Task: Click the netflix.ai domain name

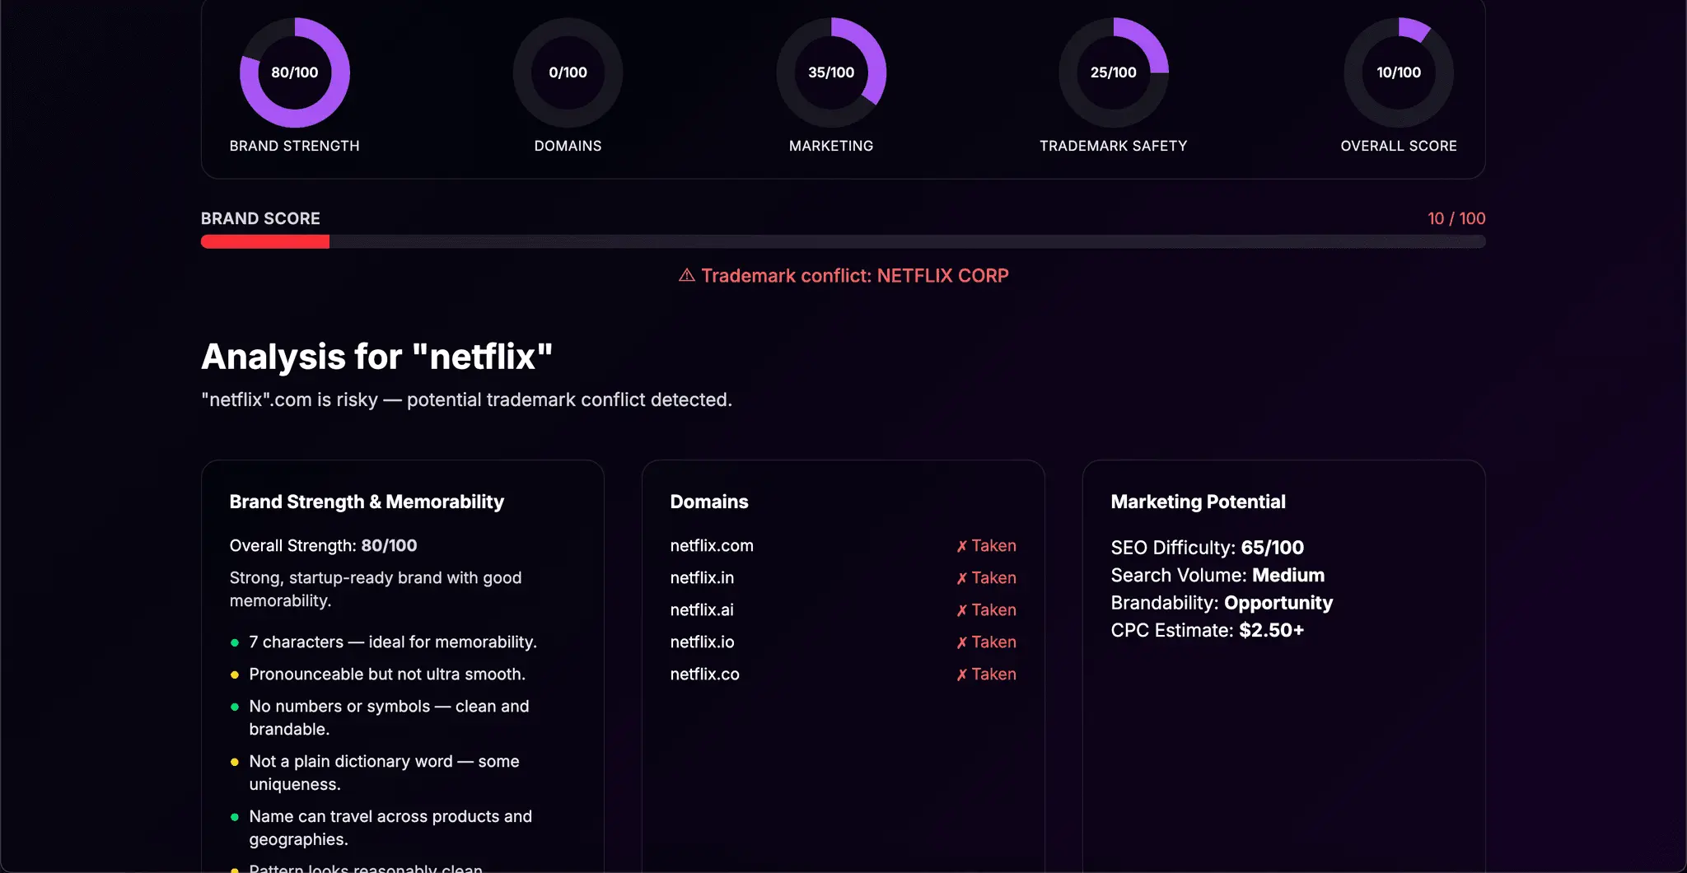Action: click(702, 609)
